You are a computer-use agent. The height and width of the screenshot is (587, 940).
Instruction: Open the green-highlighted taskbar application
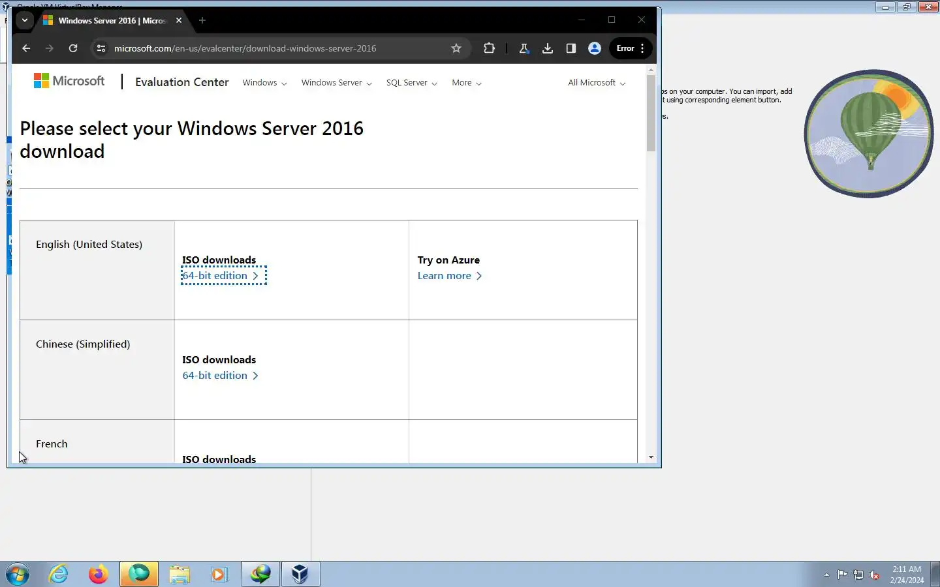[x=139, y=575]
